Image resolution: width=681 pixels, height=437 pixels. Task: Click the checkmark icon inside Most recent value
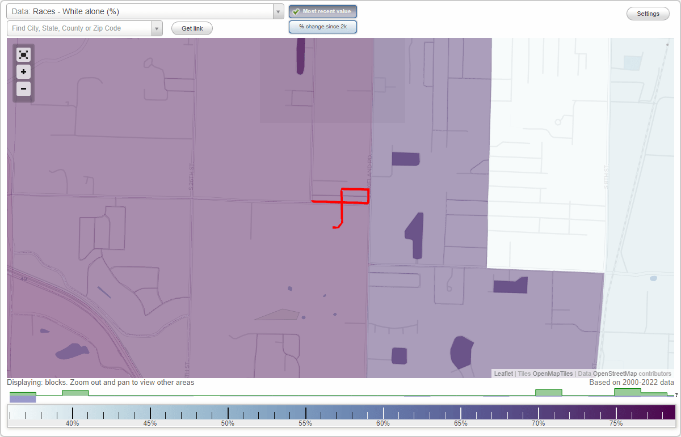point(296,11)
